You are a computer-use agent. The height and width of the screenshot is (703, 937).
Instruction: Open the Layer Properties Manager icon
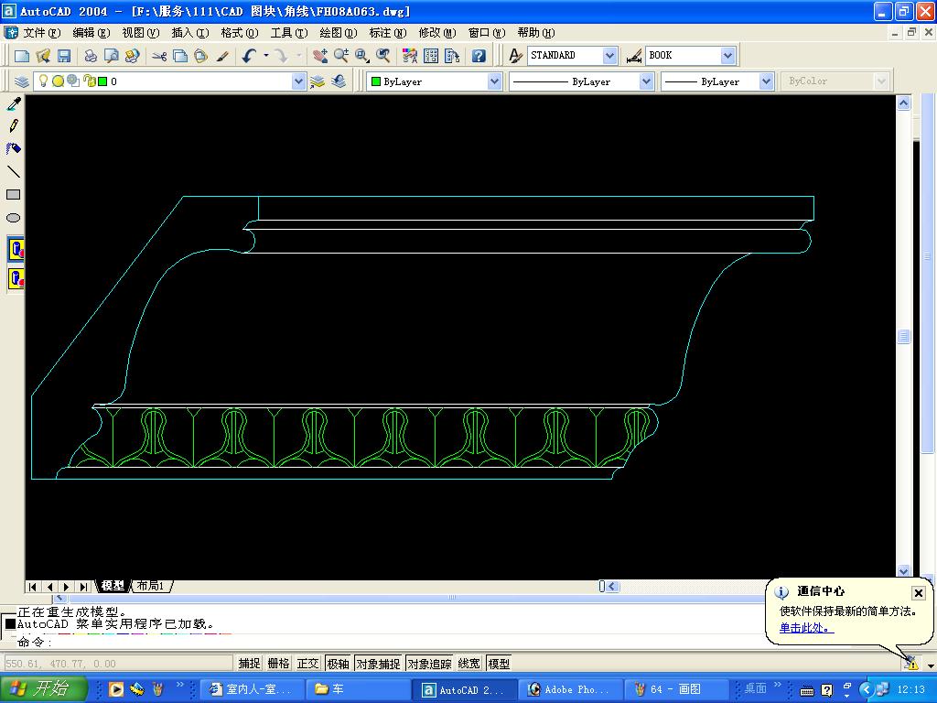tap(22, 81)
